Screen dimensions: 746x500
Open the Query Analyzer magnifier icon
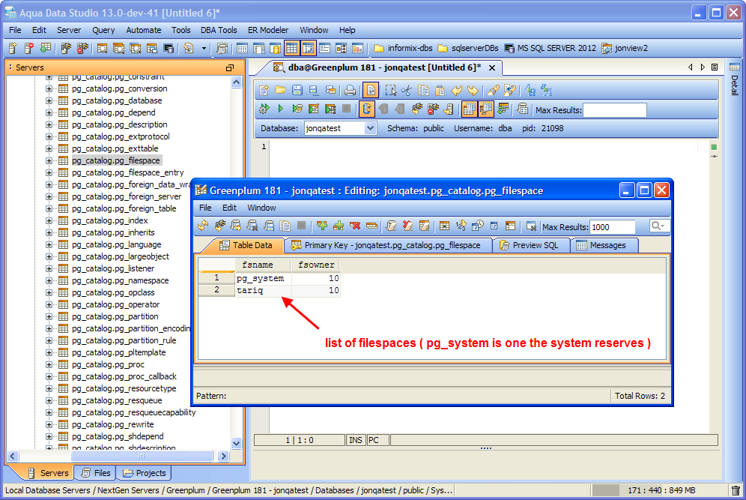102,48
